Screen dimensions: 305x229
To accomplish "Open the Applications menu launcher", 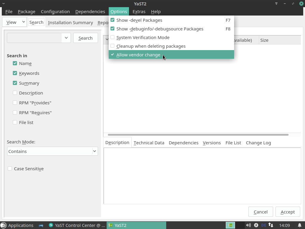I will 17,225.
